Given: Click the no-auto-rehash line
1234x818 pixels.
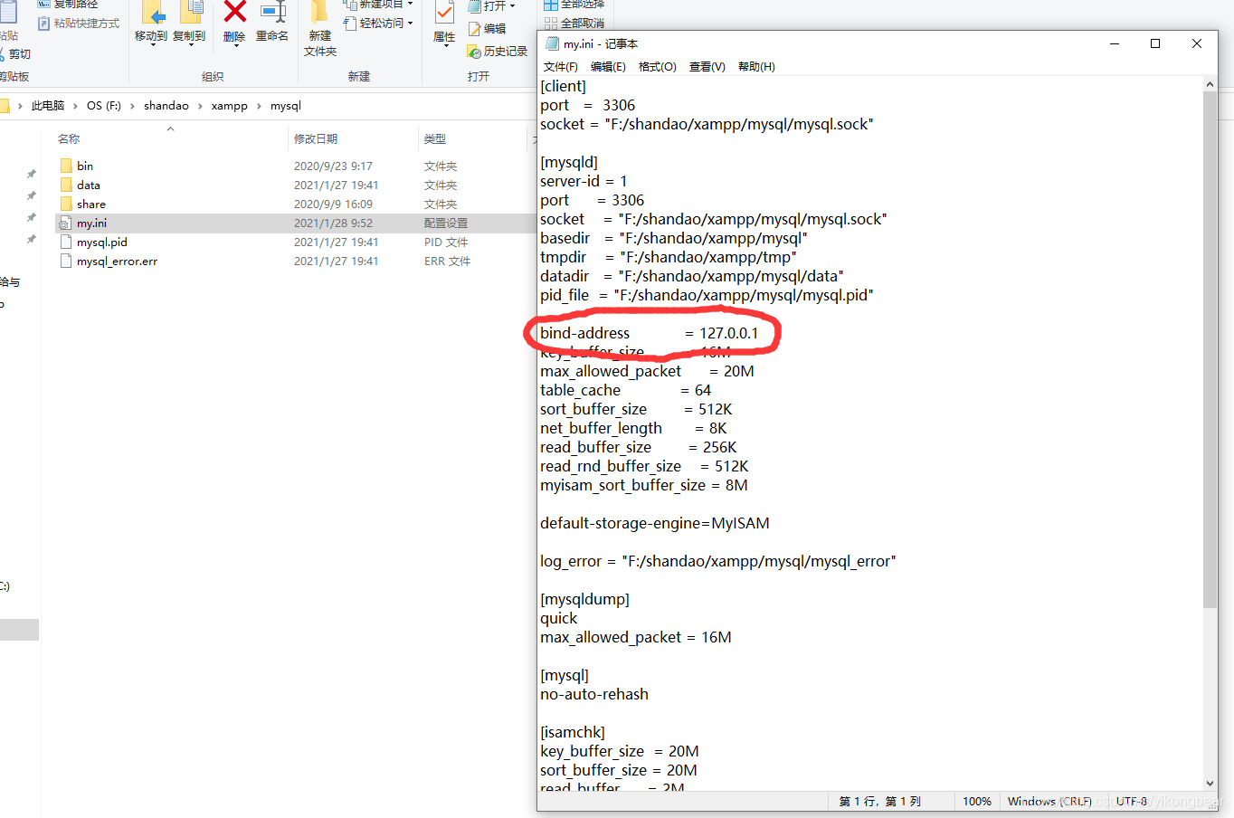Looking at the screenshot, I should [594, 694].
